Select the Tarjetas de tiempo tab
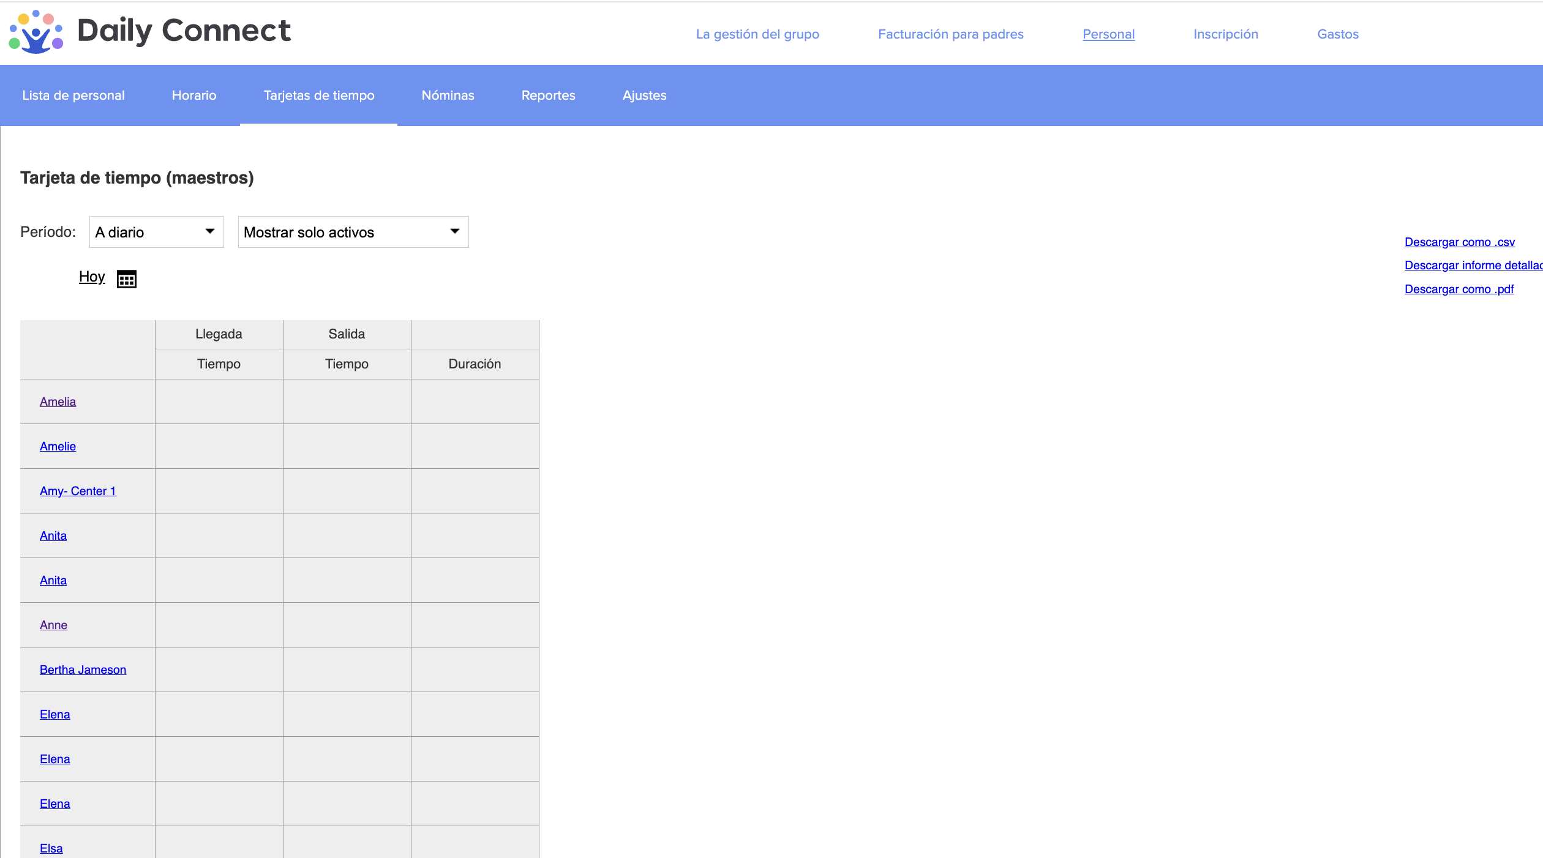Viewport: 1543px width, 858px height. (318, 95)
